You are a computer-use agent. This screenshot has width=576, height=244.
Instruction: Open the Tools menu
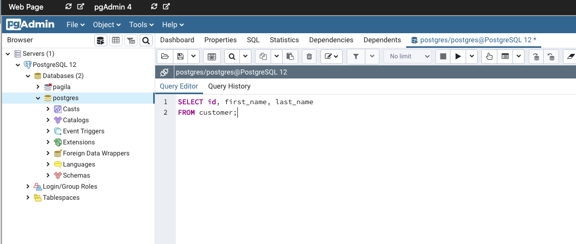click(x=142, y=25)
